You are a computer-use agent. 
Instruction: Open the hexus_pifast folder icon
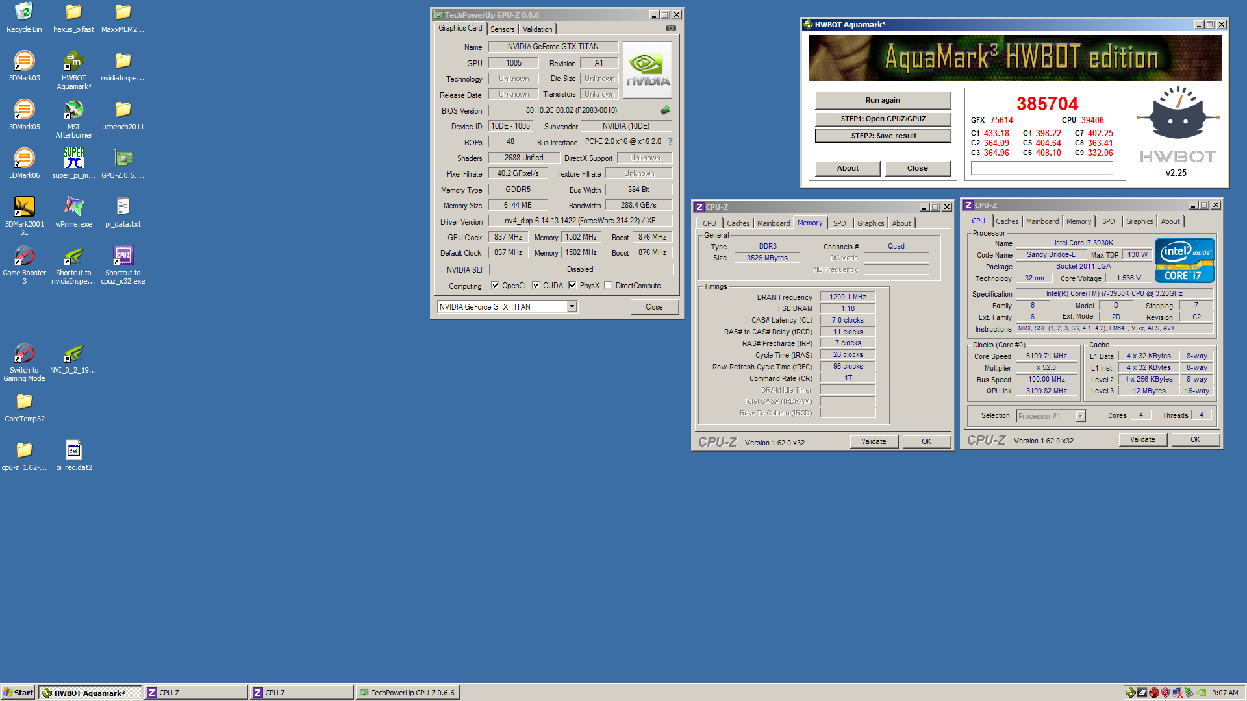click(73, 17)
